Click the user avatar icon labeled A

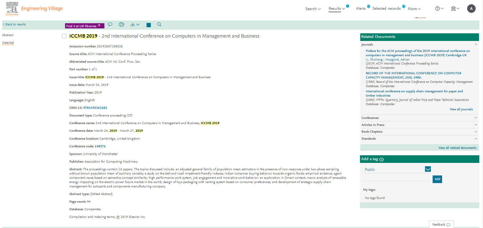(471, 9)
